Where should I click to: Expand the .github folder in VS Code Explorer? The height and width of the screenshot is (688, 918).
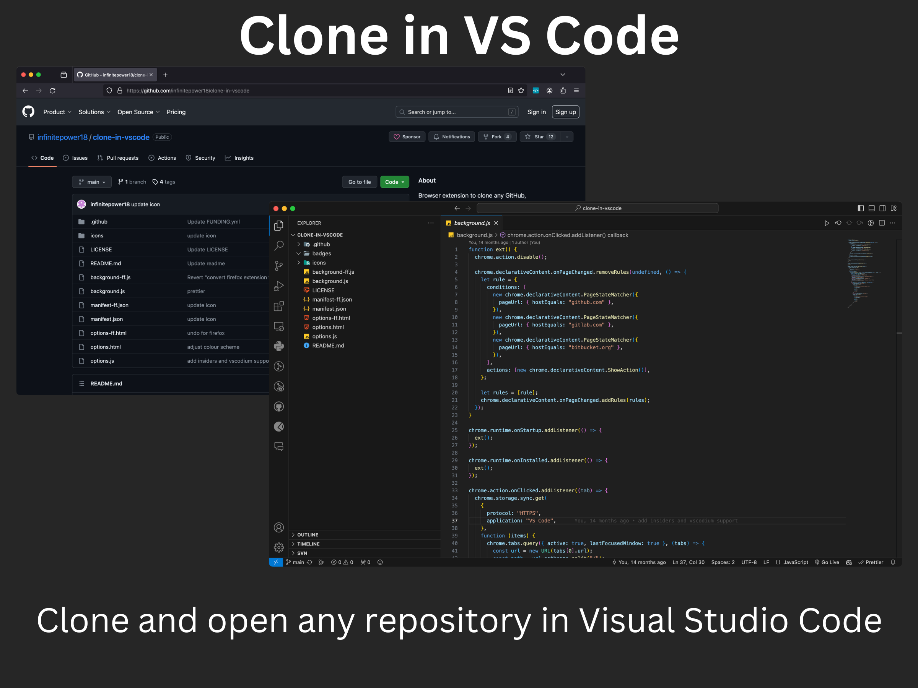298,244
